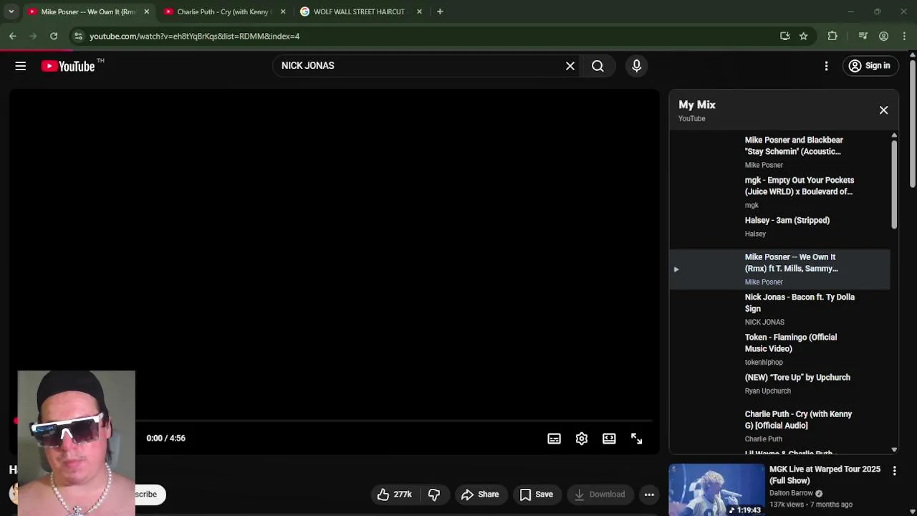Open the browser extensions puzzle icon
This screenshot has width=917, height=516.
pos(832,36)
